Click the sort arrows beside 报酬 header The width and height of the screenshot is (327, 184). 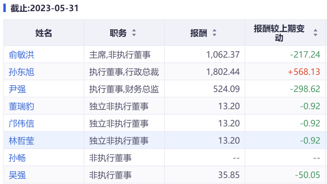tap(215, 33)
